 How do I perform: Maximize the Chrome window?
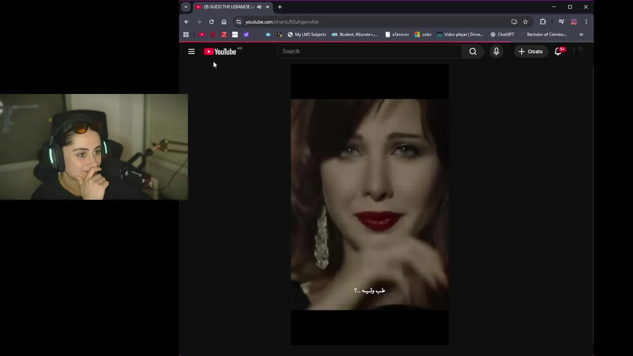570,7
